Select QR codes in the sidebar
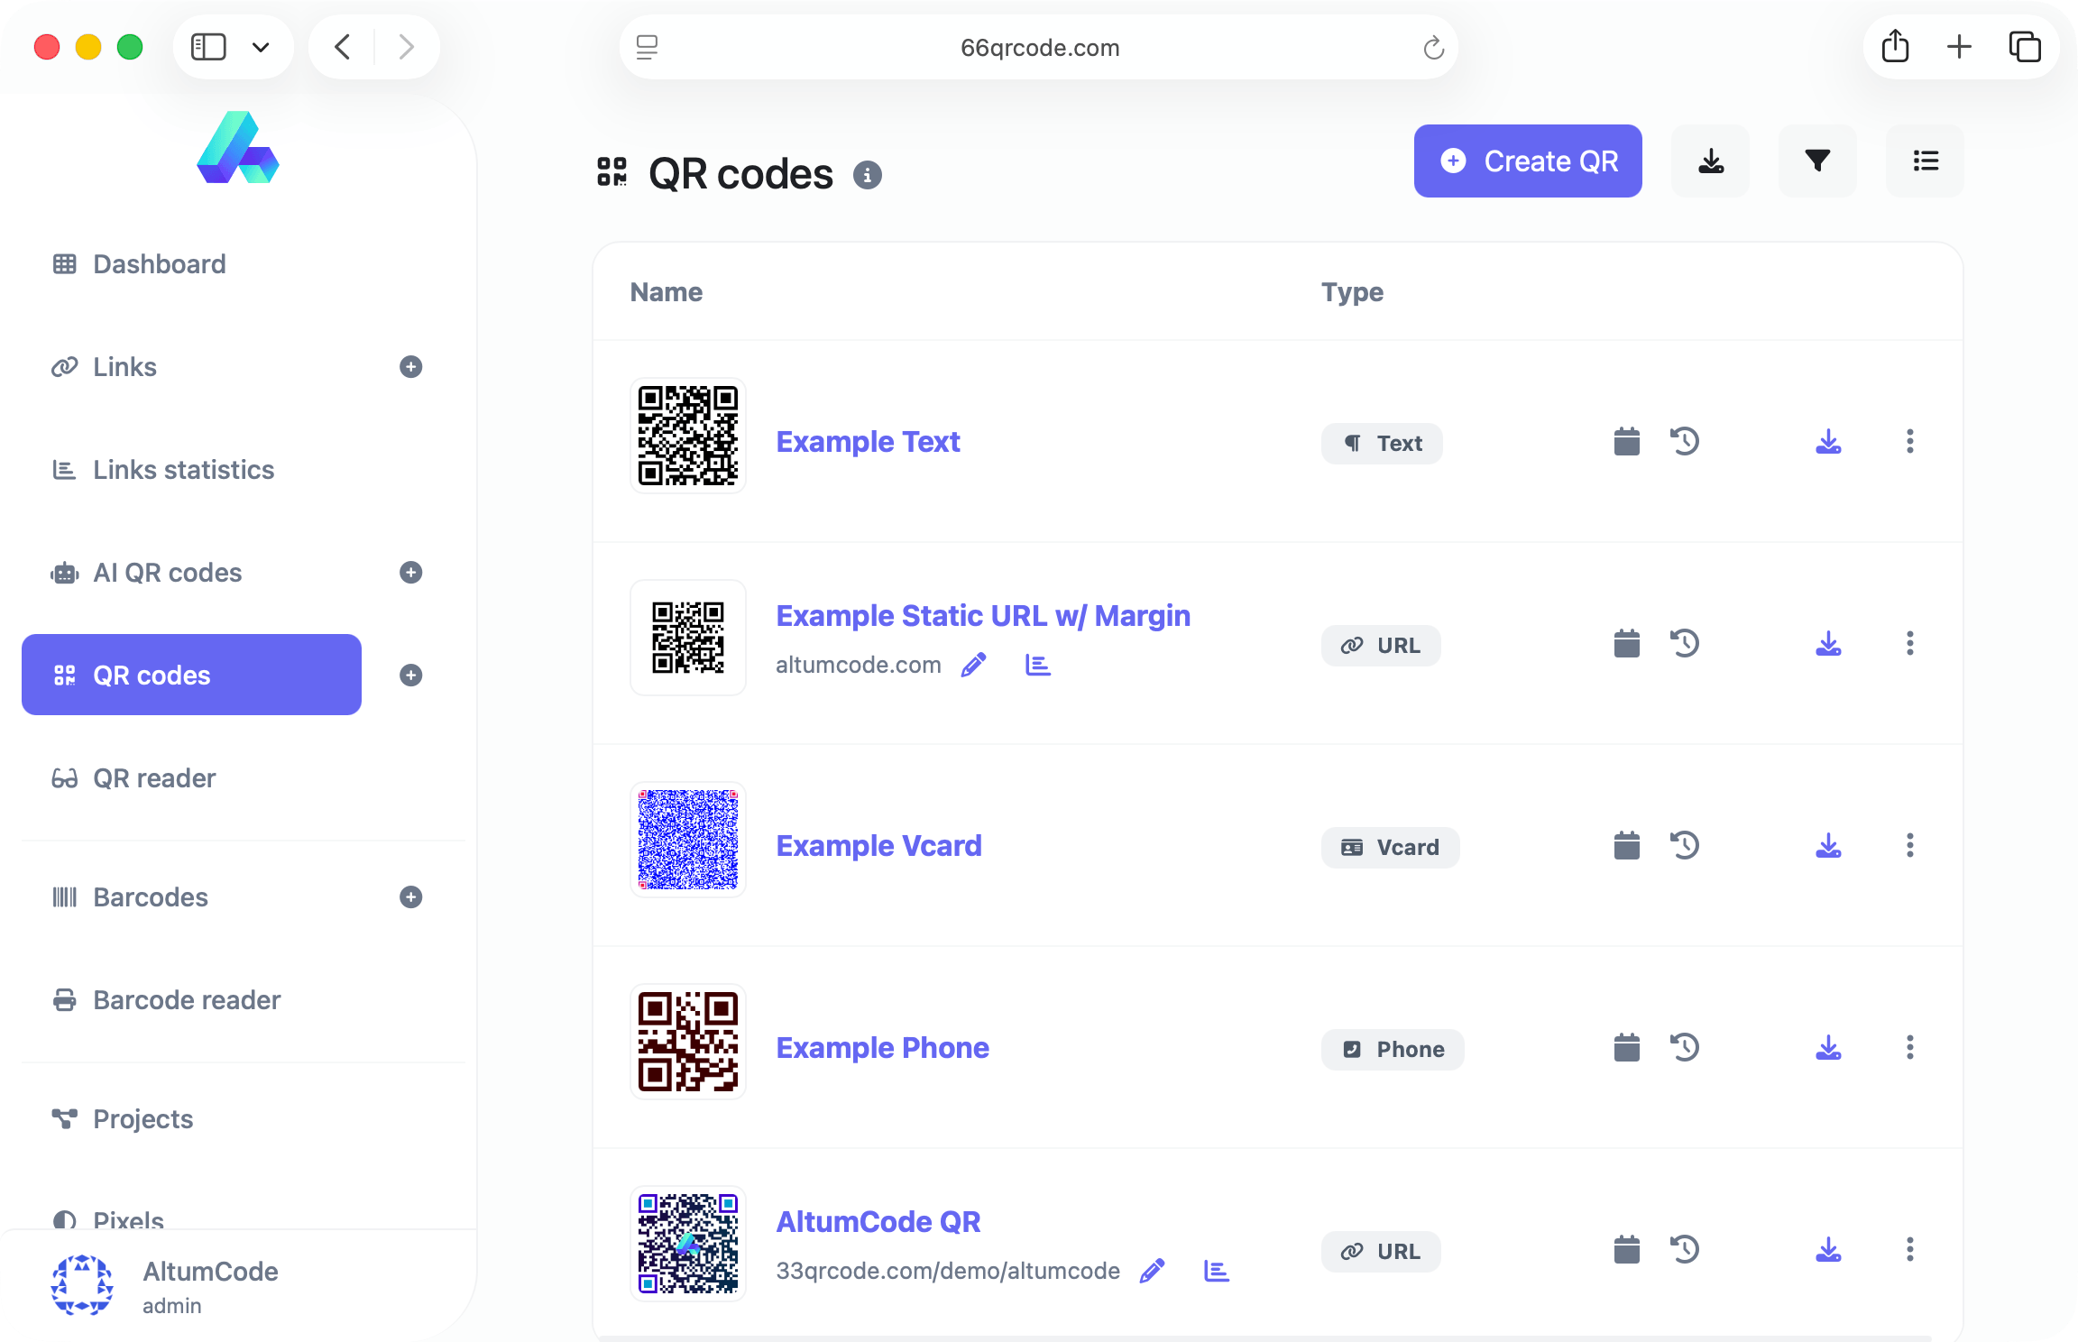Image resolution: width=2078 pixels, height=1342 pixels. [x=191, y=675]
